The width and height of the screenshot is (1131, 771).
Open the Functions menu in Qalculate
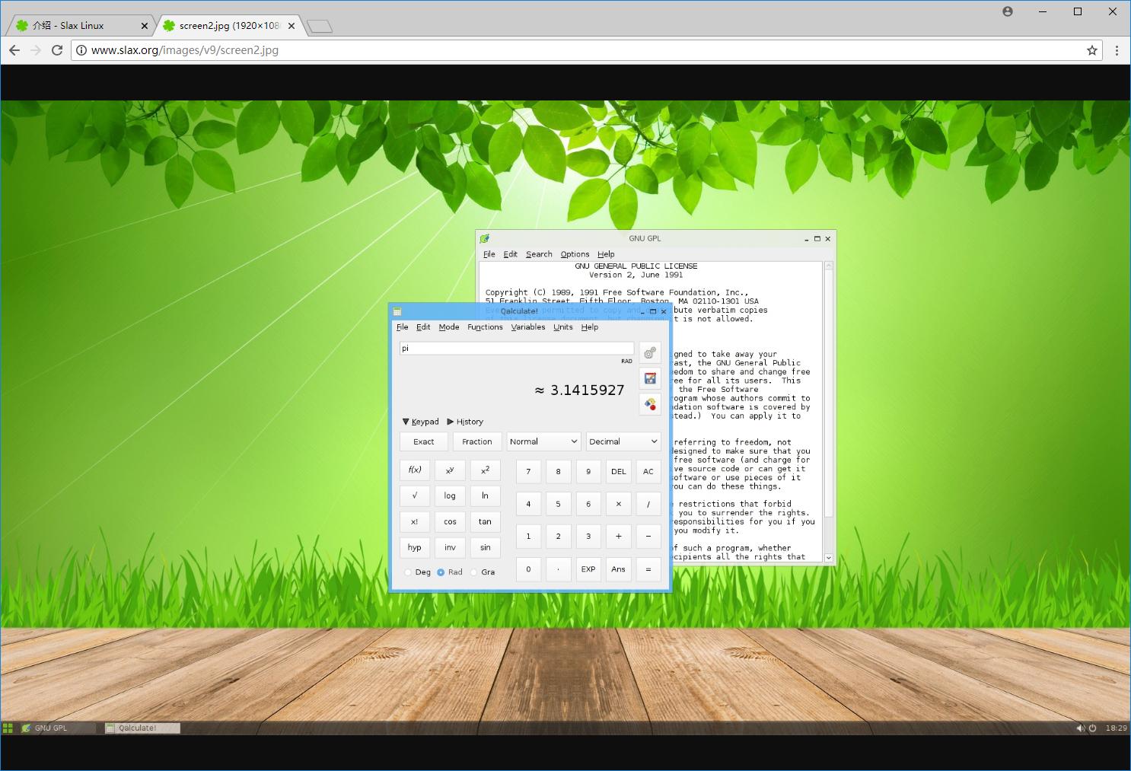pos(485,327)
